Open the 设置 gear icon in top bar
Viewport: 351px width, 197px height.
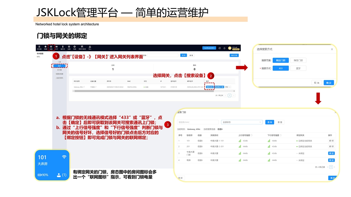coord(69,47)
